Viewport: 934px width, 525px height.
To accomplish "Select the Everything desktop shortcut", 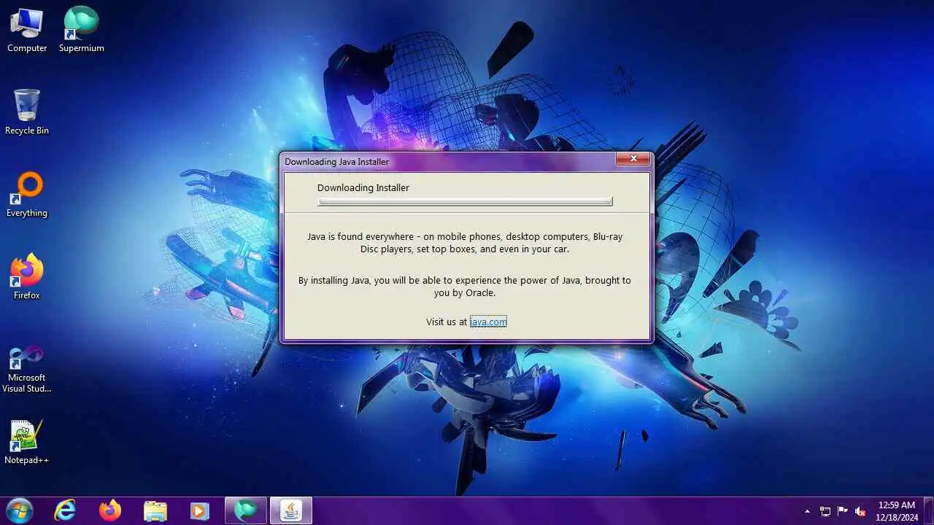I will (x=27, y=195).
